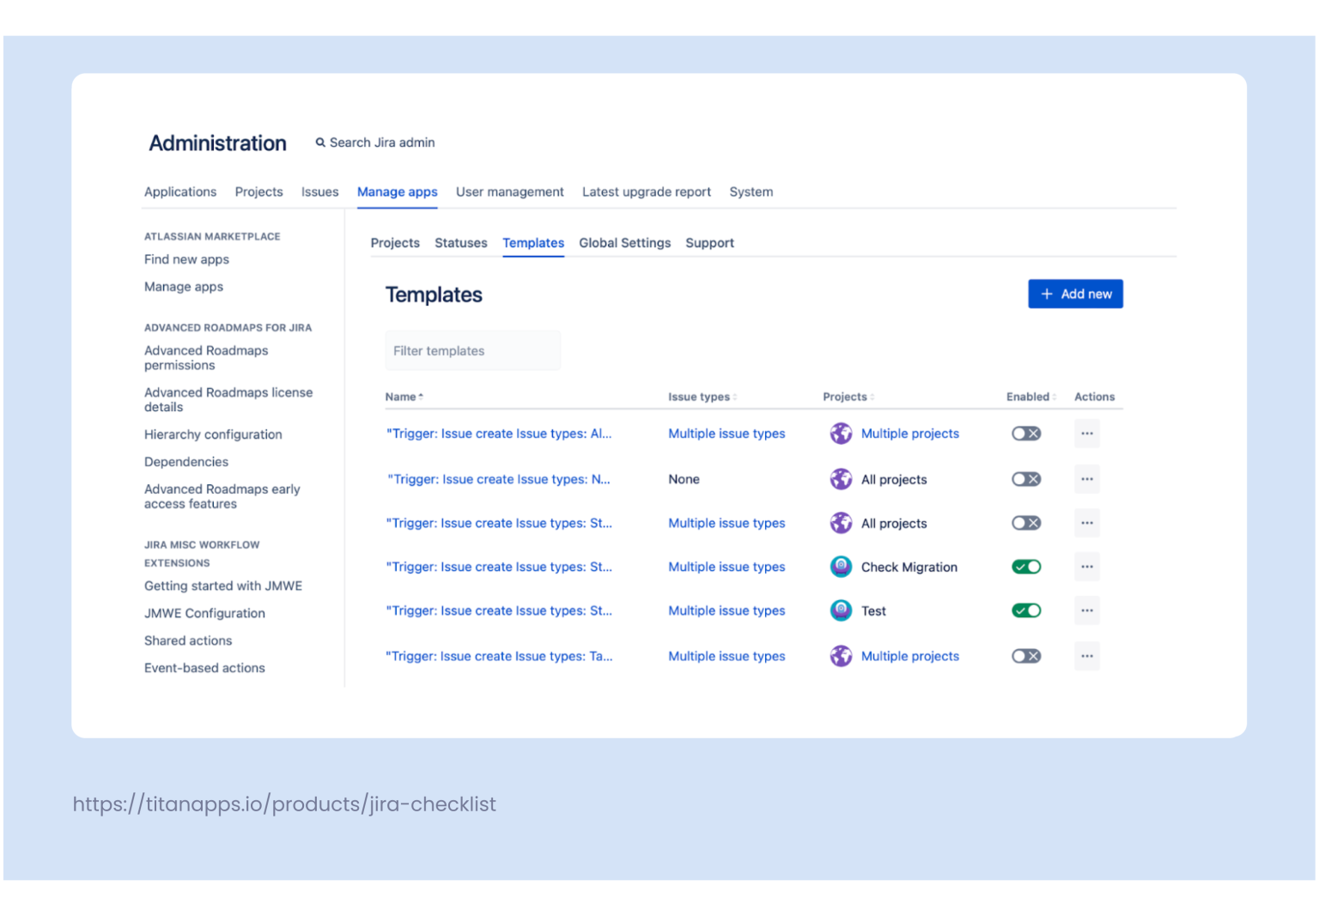Disable the Check Migration template toggle
The height and width of the screenshot is (916, 1319).
point(1025,567)
